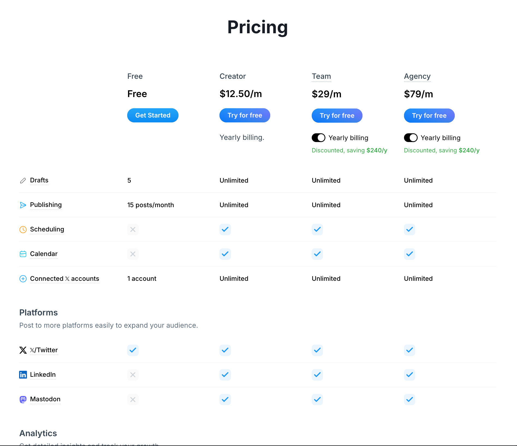Image resolution: width=517 pixels, height=446 pixels.
Task: Click the plus circle Connected accounts icon
Action: [23, 279]
